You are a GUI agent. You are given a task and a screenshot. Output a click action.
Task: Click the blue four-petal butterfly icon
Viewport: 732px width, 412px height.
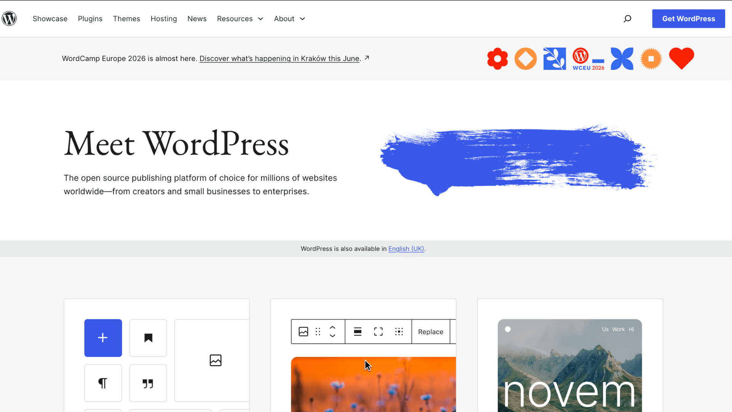[622, 59]
